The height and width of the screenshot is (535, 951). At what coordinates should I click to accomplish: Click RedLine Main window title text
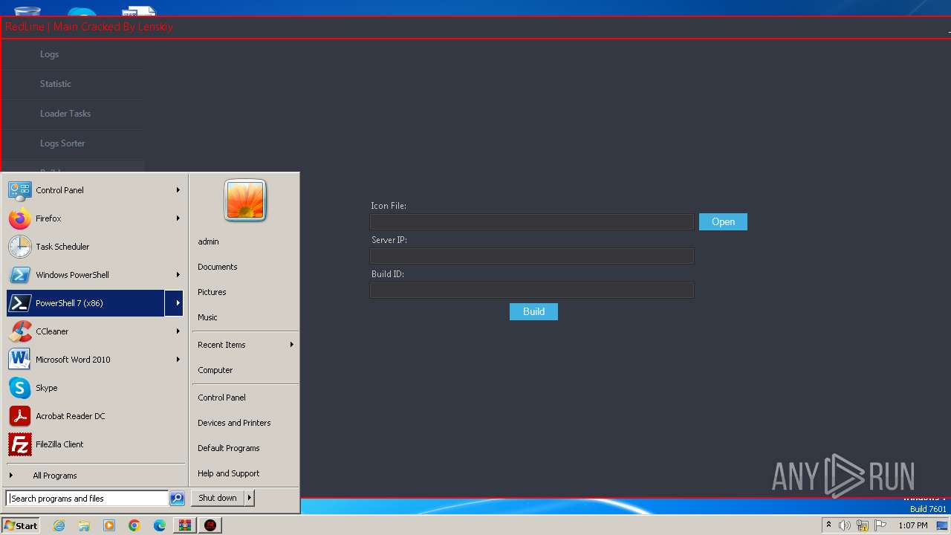(89, 27)
